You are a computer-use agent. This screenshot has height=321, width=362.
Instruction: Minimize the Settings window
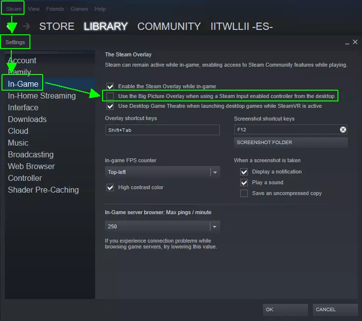coord(347,43)
